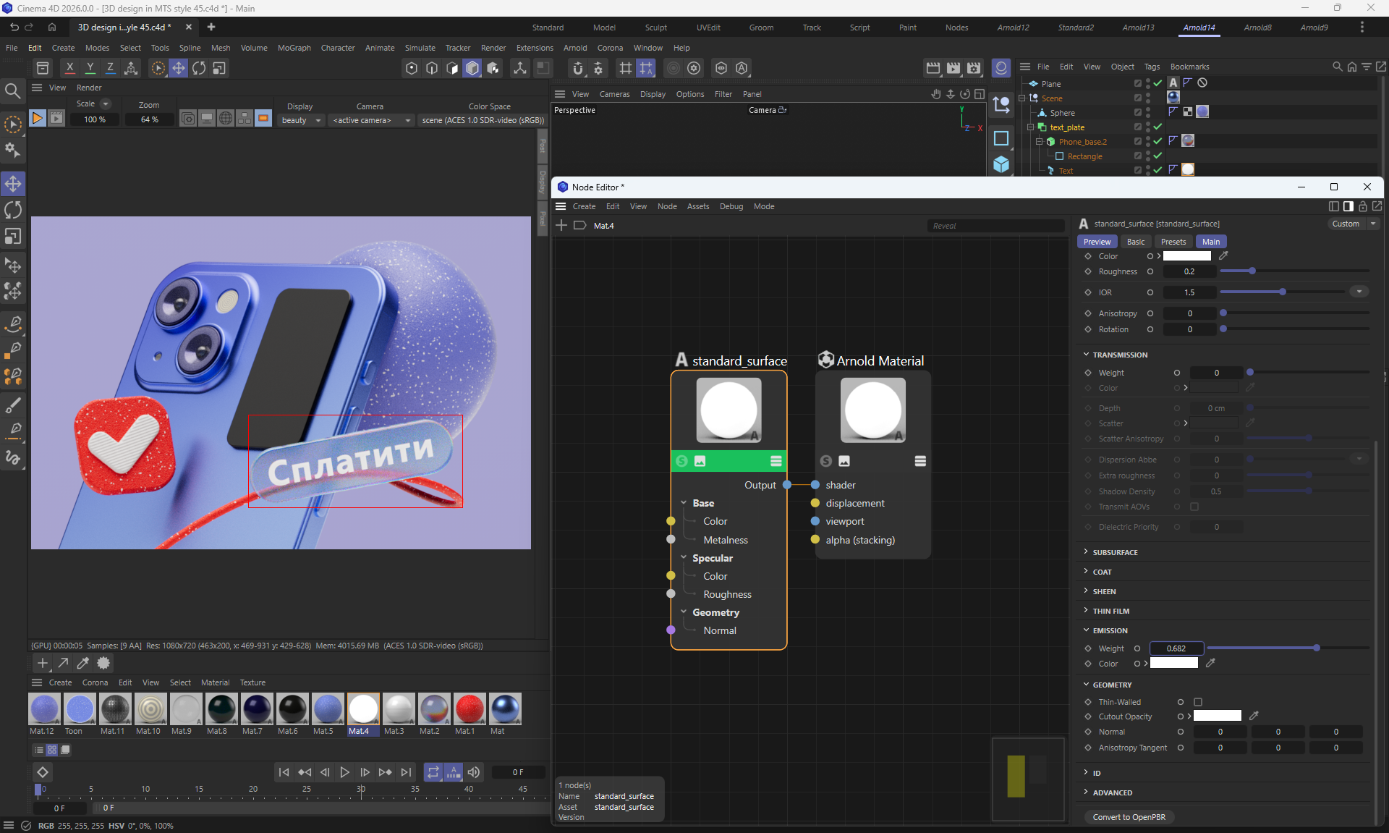Expand the SUBSURFACE section
This screenshot has width=1389, height=833.
[x=1115, y=552]
